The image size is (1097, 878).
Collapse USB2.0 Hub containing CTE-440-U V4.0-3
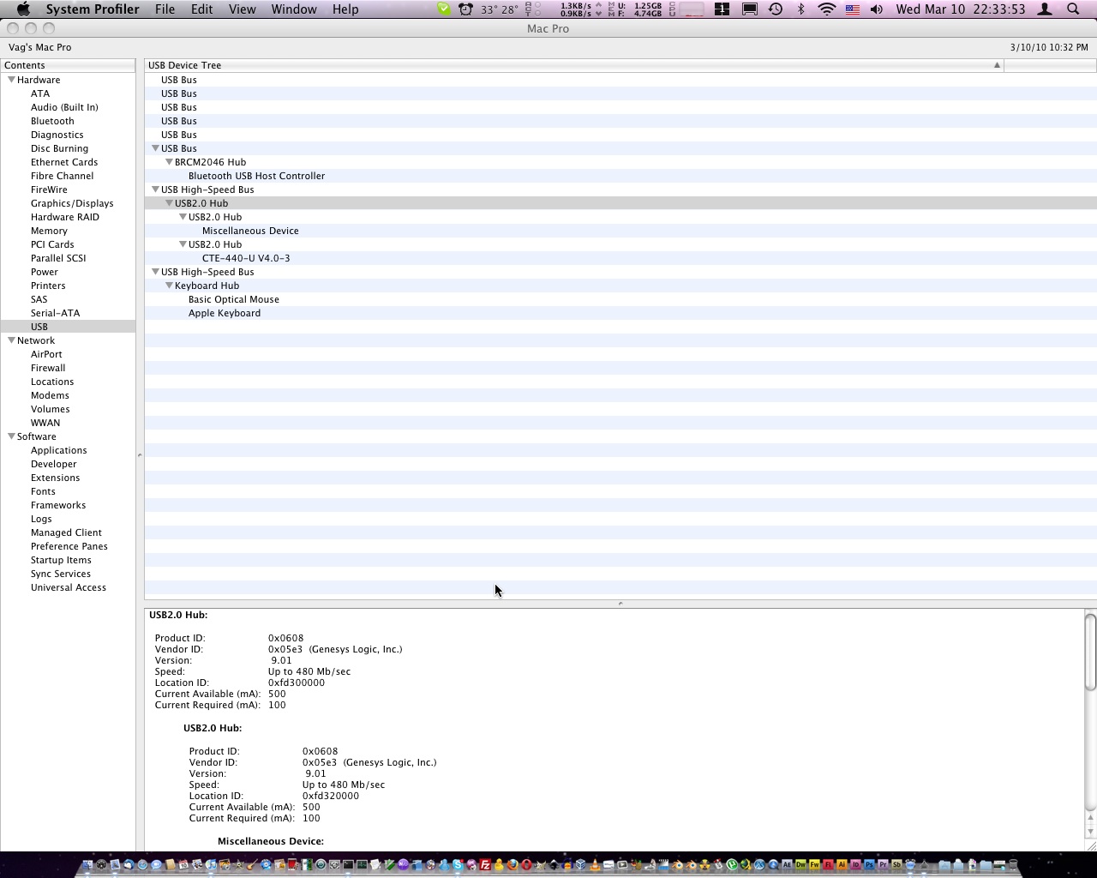point(183,244)
